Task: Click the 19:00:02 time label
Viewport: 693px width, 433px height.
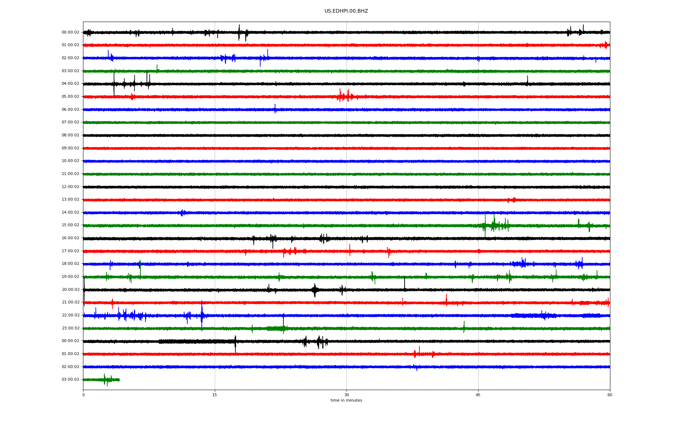Action: click(x=70, y=277)
